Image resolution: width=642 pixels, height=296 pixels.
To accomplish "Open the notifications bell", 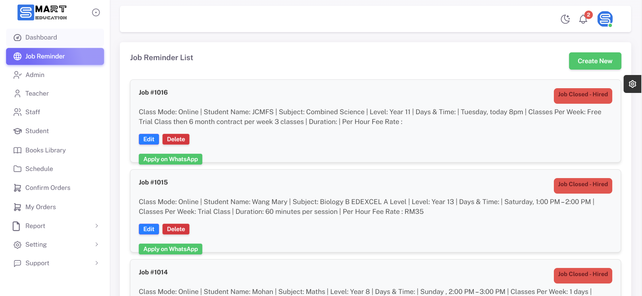I will point(583,19).
